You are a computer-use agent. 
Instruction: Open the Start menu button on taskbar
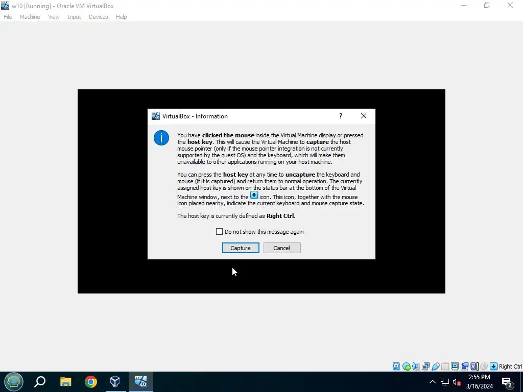(x=14, y=382)
